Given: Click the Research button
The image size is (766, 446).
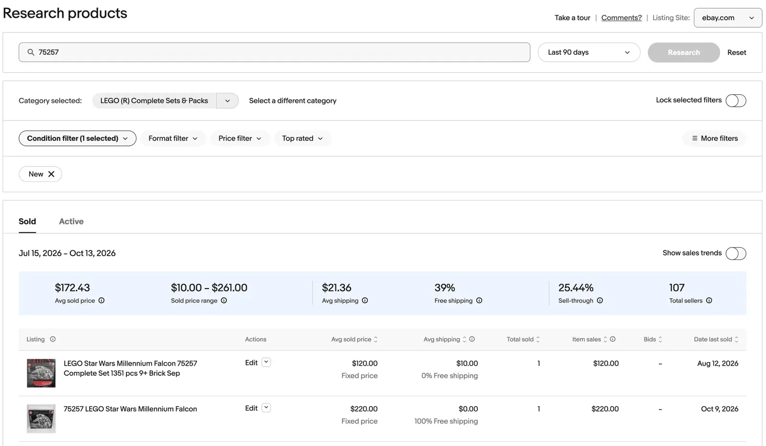Looking at the screenshot, I should coord(684,52).
